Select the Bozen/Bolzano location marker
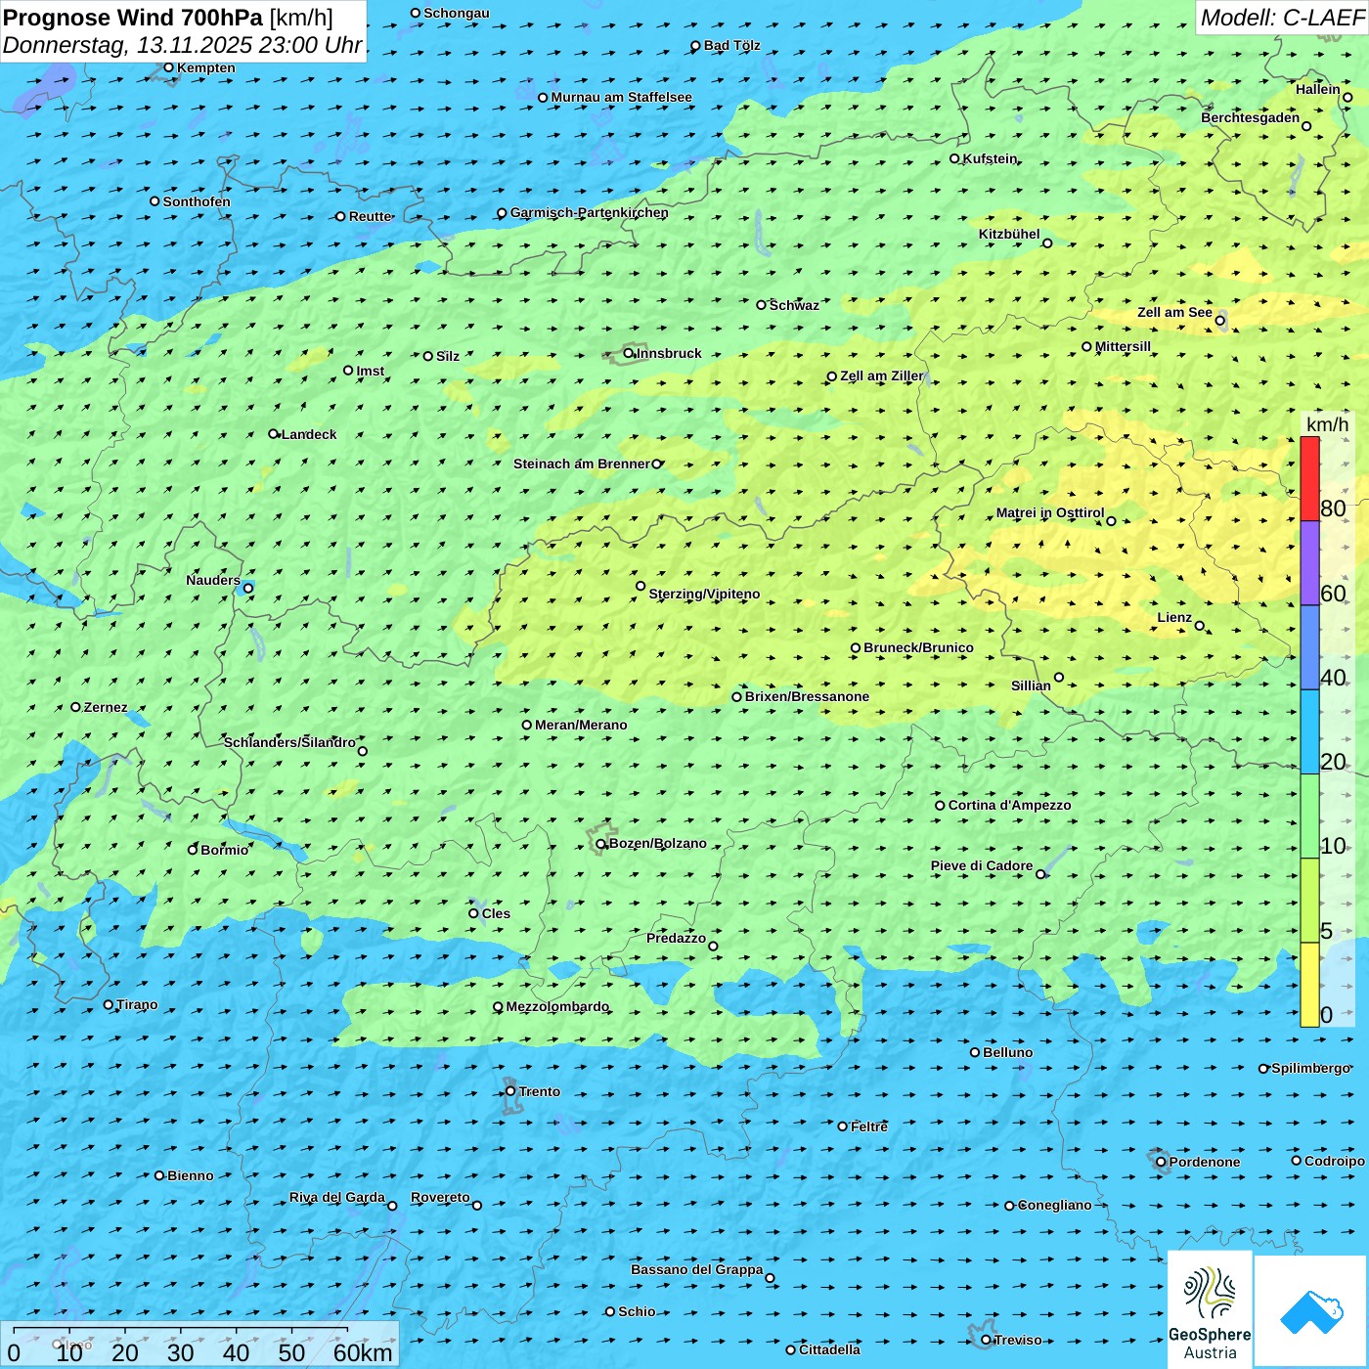Image resolution: width=1369 pixels, height=1369 pixels. coord(601,844)
